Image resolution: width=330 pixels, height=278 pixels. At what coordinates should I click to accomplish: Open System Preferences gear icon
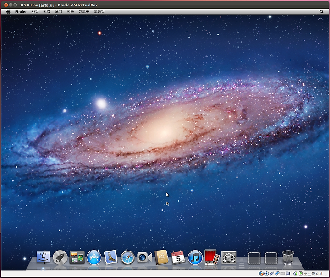pos(229,257)
